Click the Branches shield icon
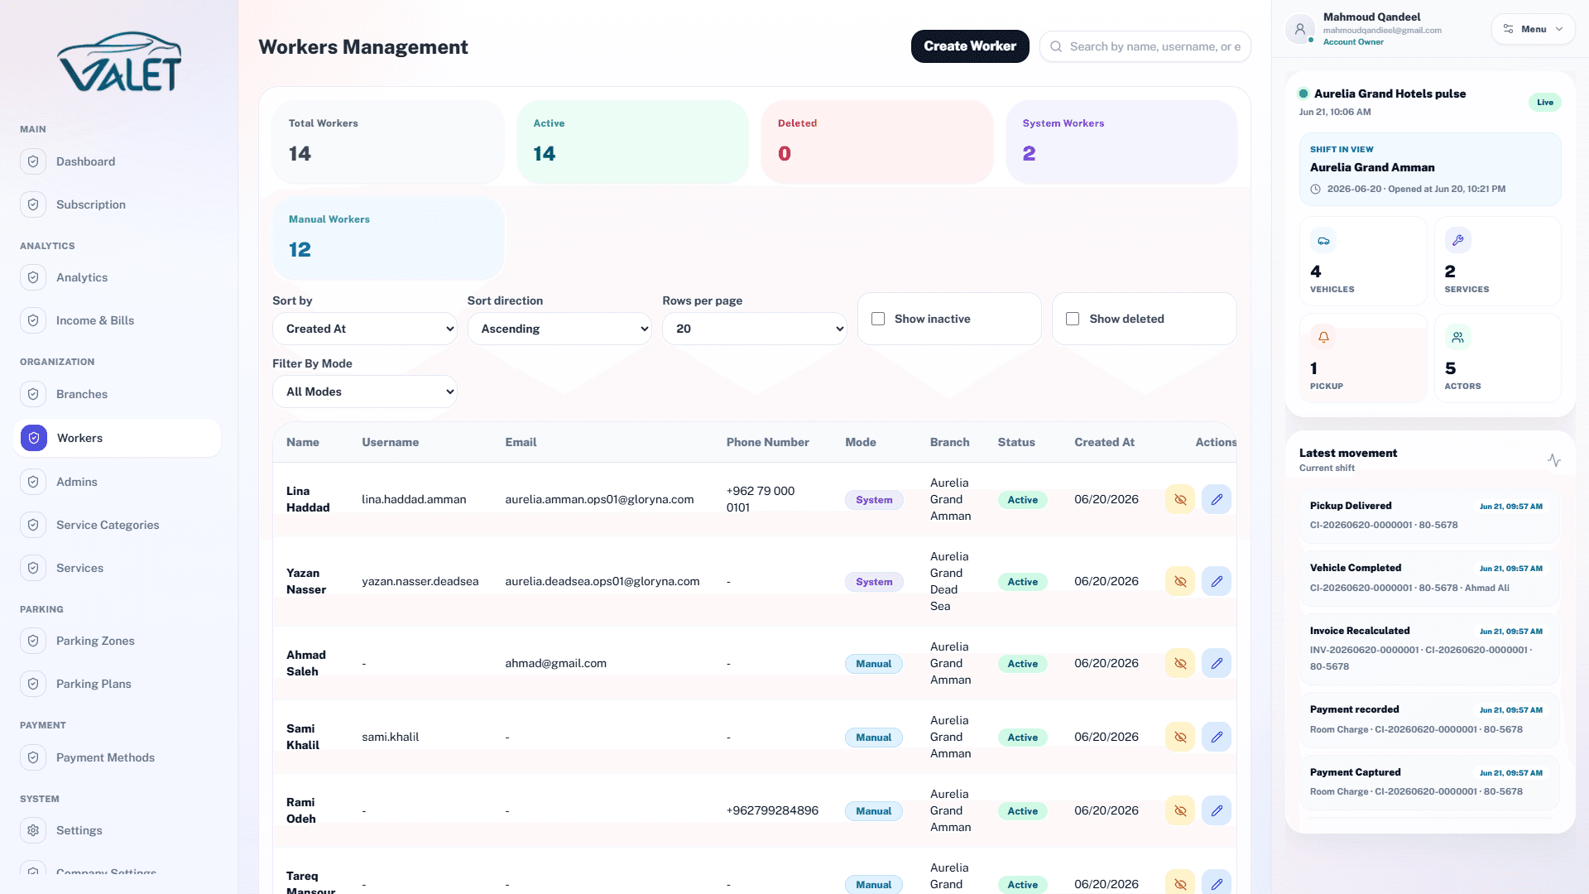 point(33,394)
